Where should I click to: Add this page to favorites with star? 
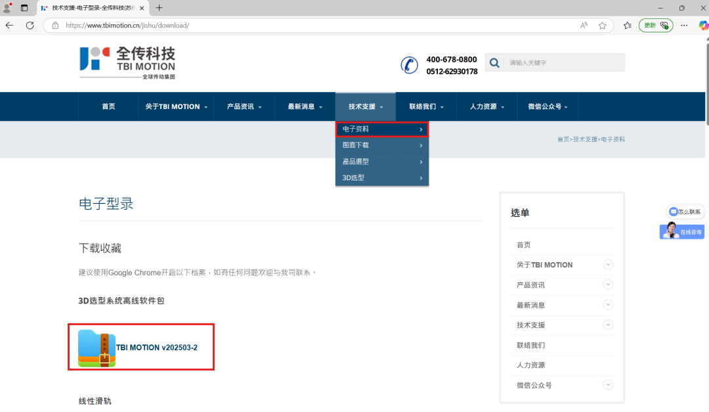coord(602,26)
